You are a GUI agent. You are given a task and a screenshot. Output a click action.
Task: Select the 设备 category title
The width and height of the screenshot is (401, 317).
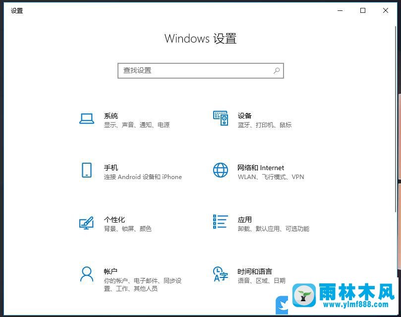point(244,116)
